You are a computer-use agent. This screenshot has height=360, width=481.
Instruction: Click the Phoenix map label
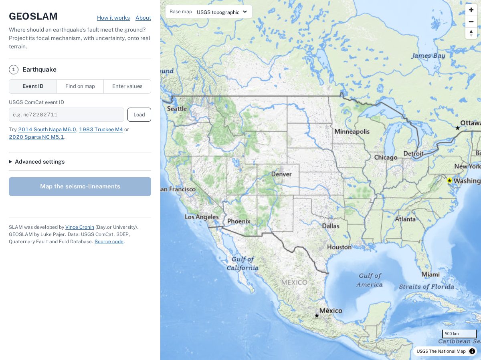238,221
